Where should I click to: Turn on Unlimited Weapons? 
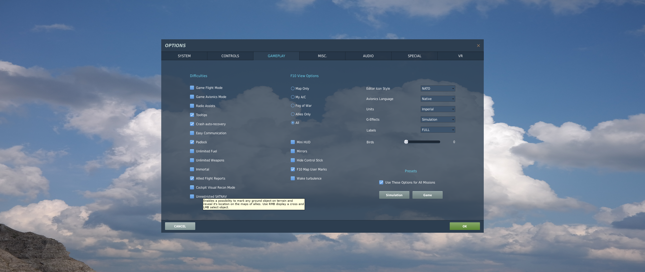pyautogui.click(x=192, y=160)
